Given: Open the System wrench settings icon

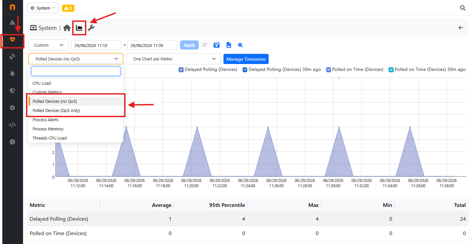Looking at the screenshot, I should [91, 28].
